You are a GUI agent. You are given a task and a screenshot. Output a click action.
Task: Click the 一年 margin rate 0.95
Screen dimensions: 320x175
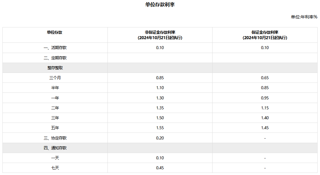(265, 98)
